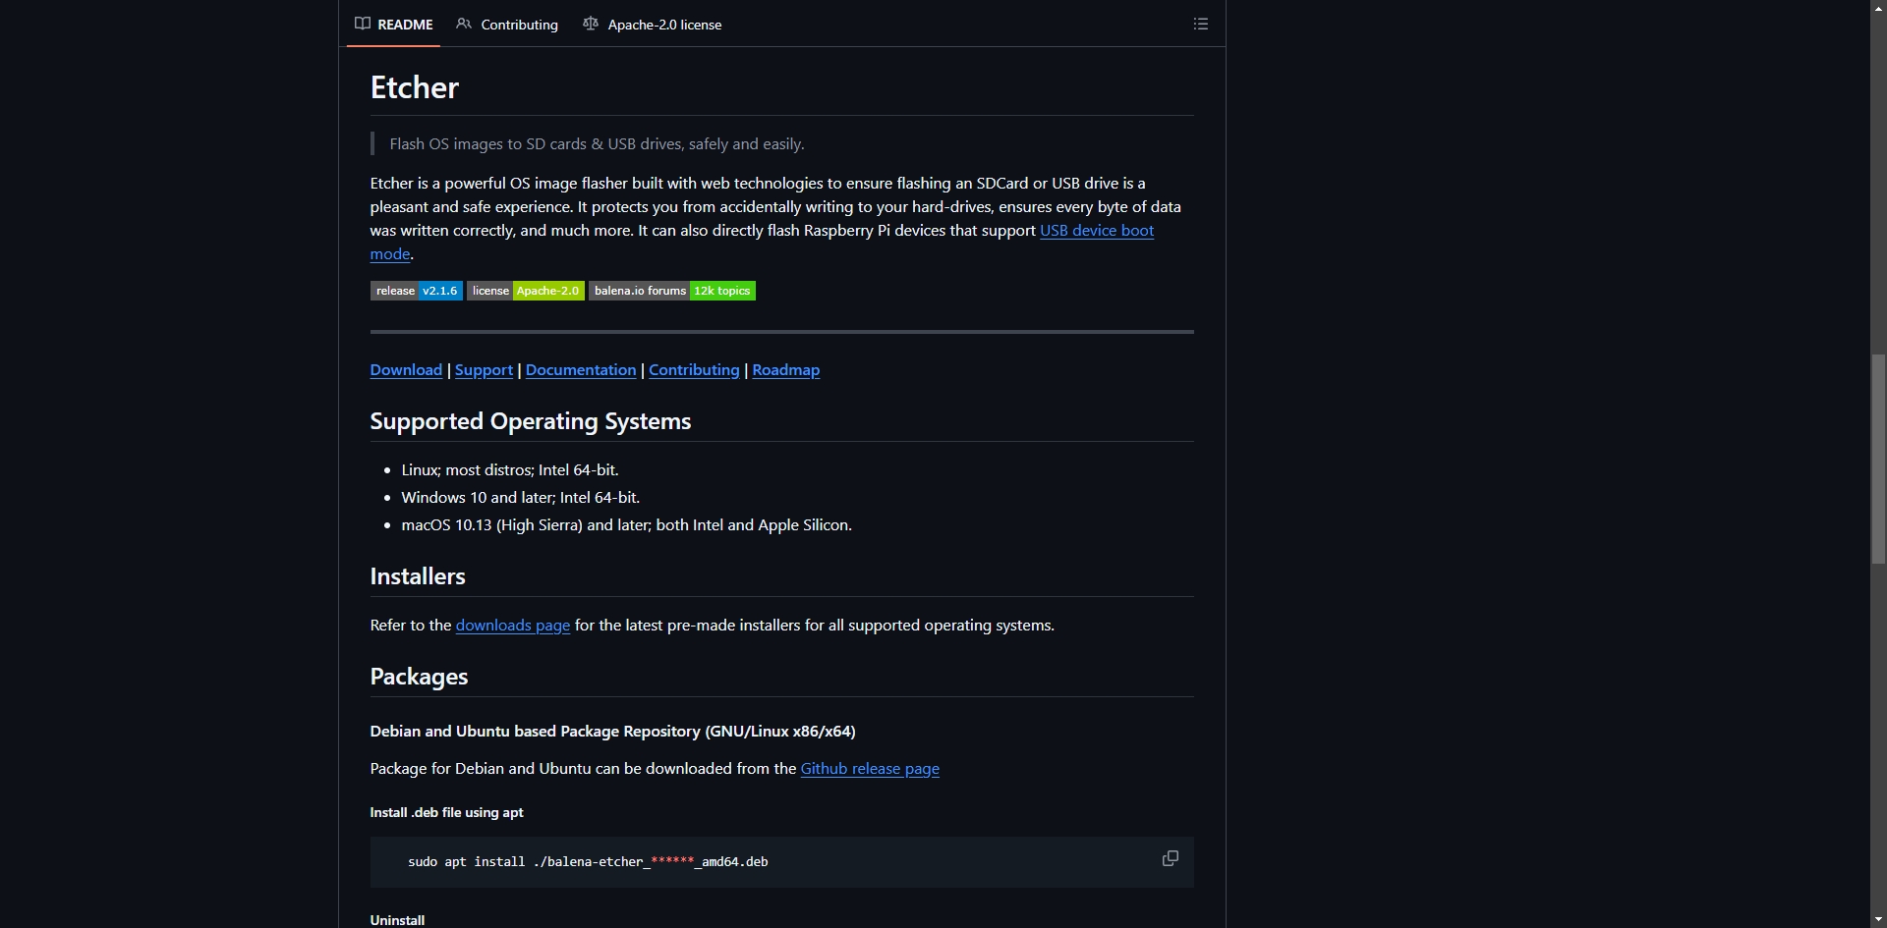Click the balena.io forums 12k topics badge

(x=672, y=291)
